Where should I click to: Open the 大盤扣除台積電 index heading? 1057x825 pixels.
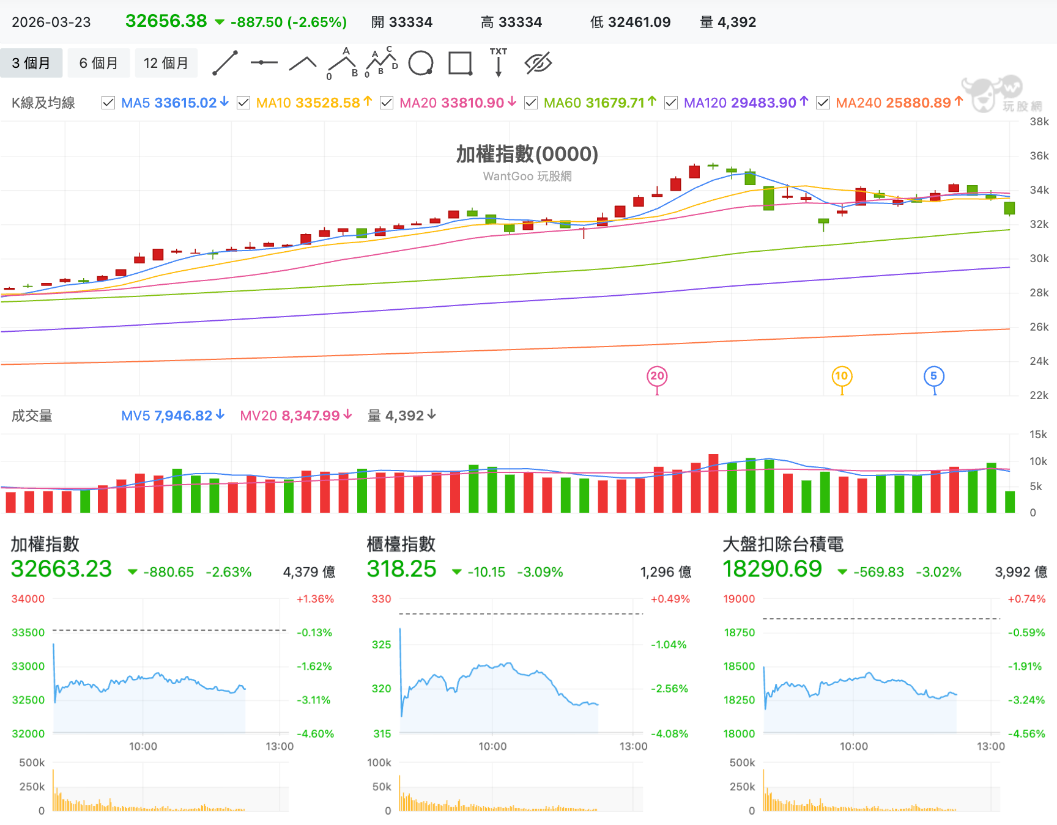(784, 544)
